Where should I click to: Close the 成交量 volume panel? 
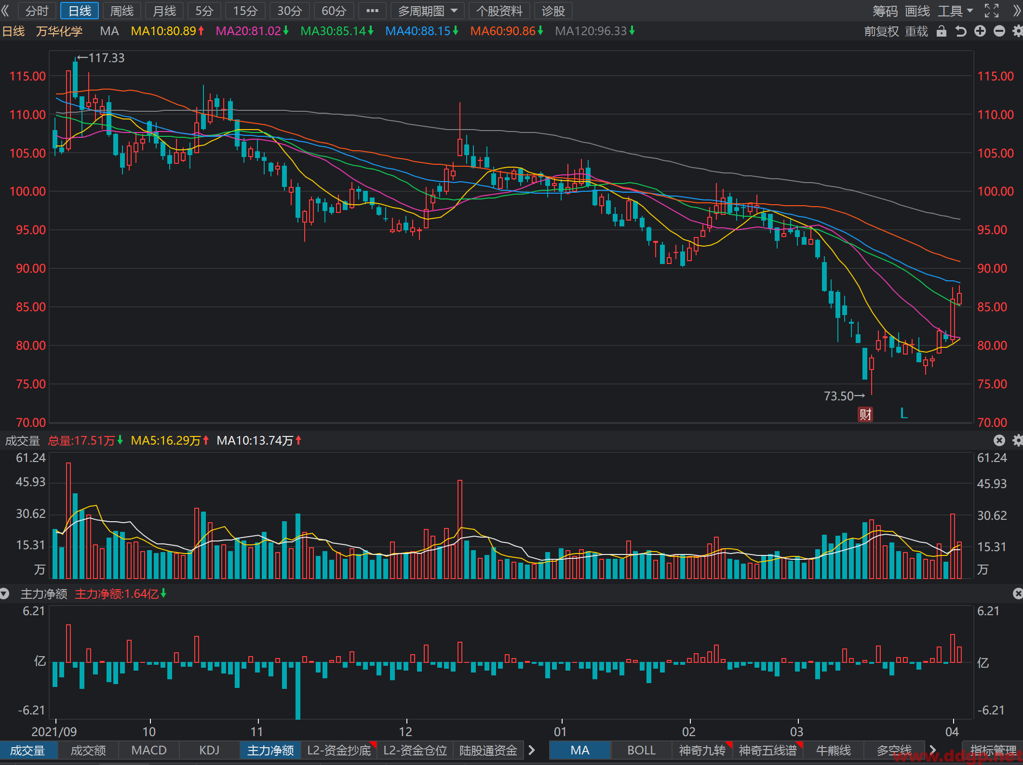pos(999,440)
